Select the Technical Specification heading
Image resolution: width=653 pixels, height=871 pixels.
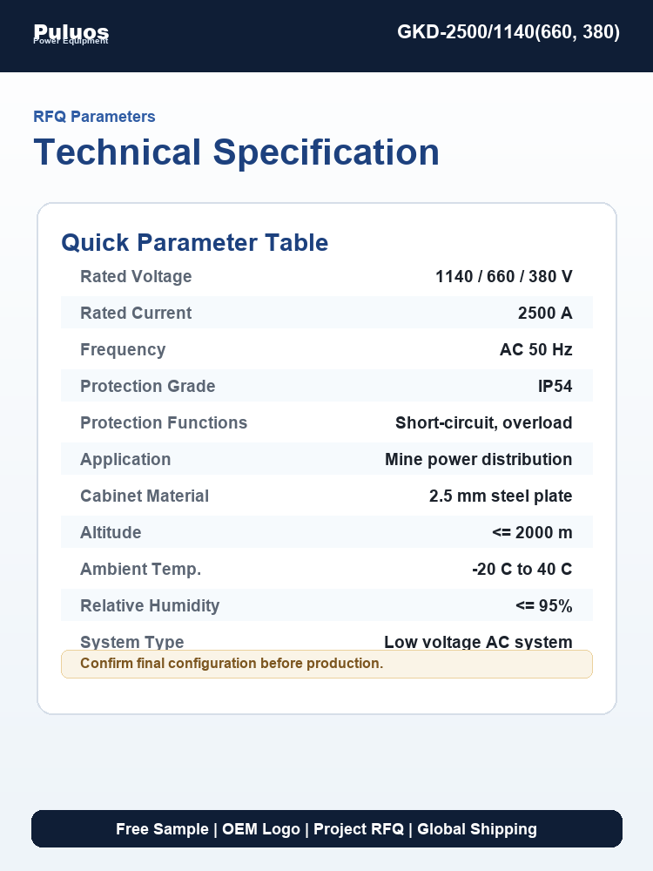(x=237, y=152)
